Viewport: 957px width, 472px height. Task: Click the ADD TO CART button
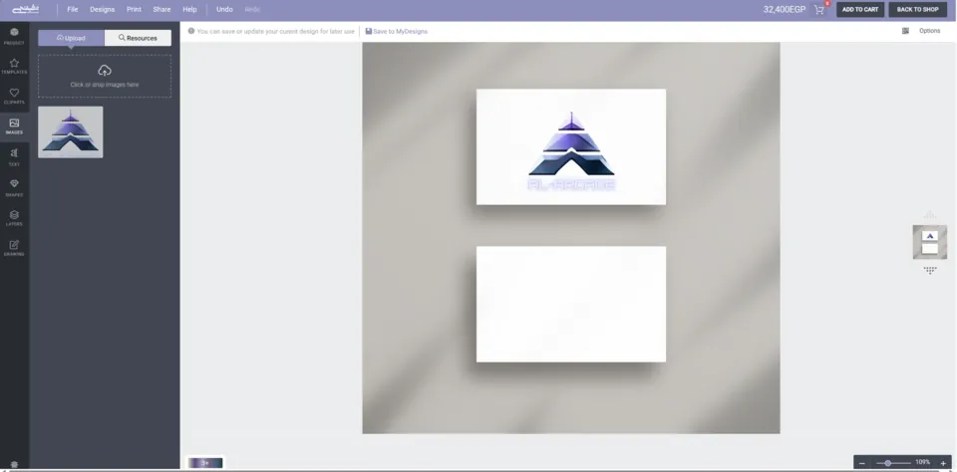tap(860, 10)
